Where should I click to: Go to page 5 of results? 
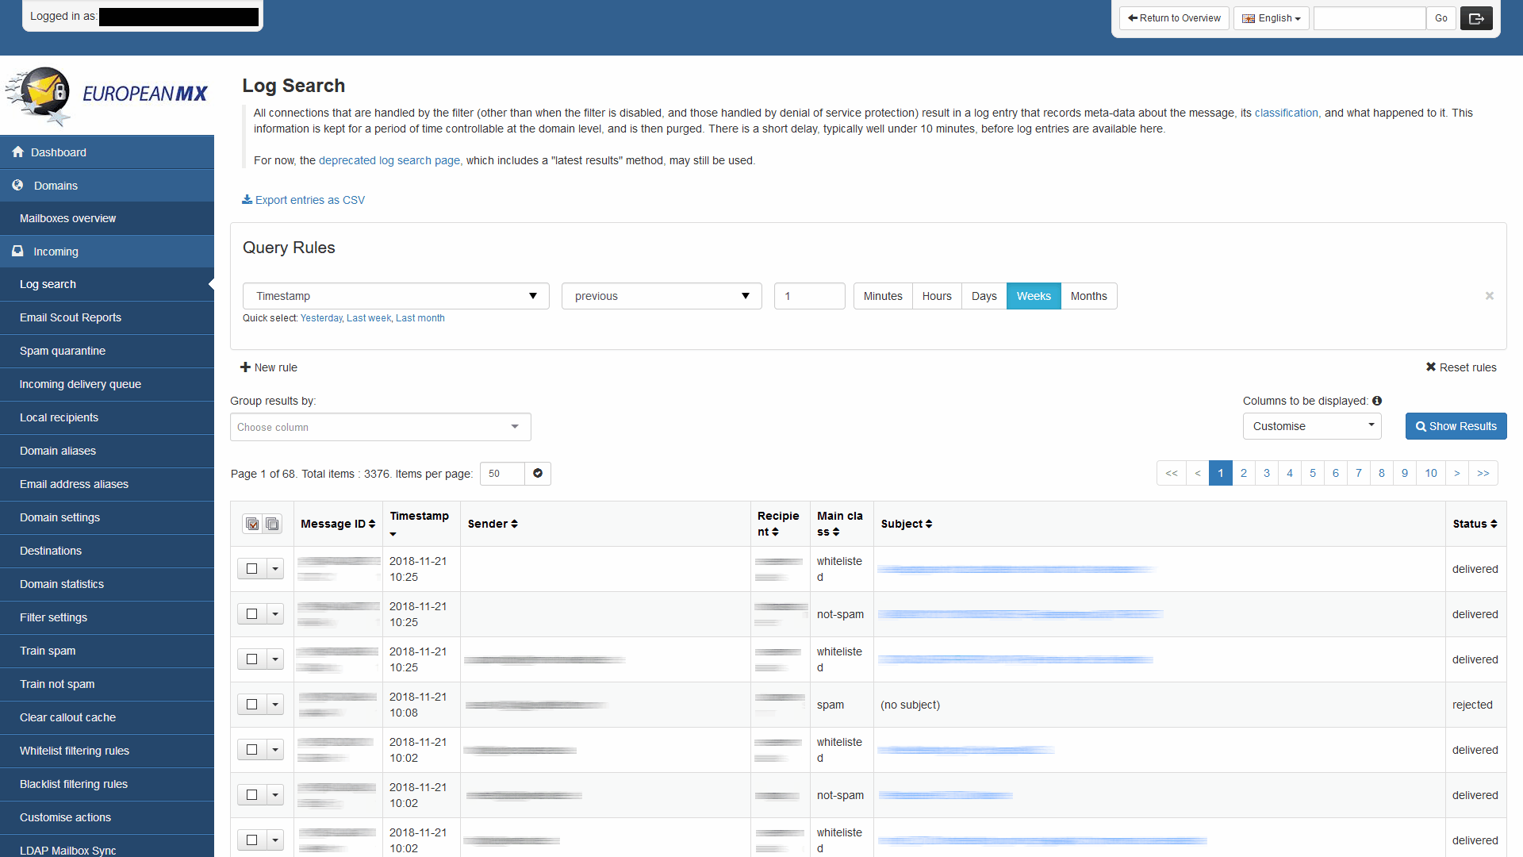(x=1312, y=473)
